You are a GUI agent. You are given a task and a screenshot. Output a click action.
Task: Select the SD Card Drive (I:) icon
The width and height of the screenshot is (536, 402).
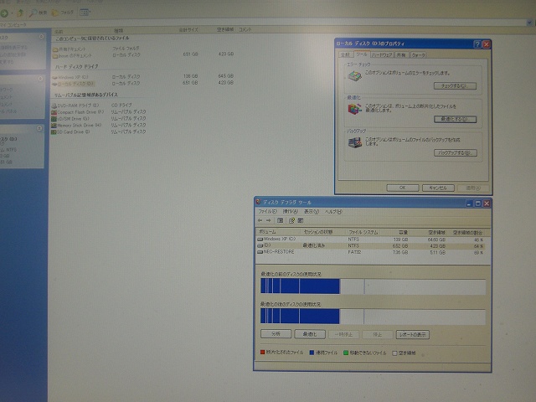tap(54, 132)
